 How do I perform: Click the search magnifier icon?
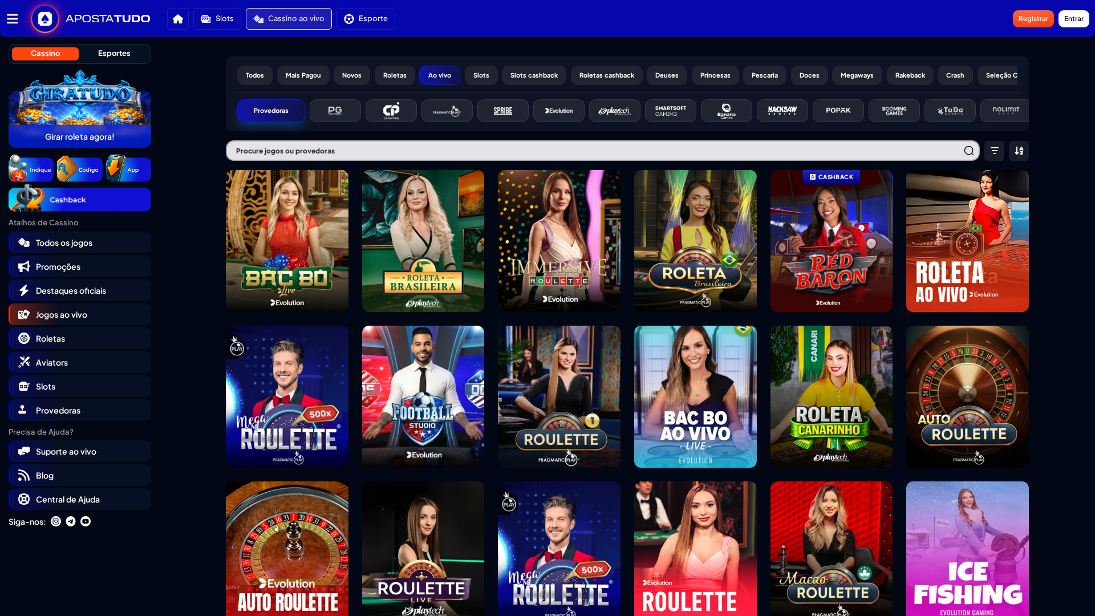point(969,151)
